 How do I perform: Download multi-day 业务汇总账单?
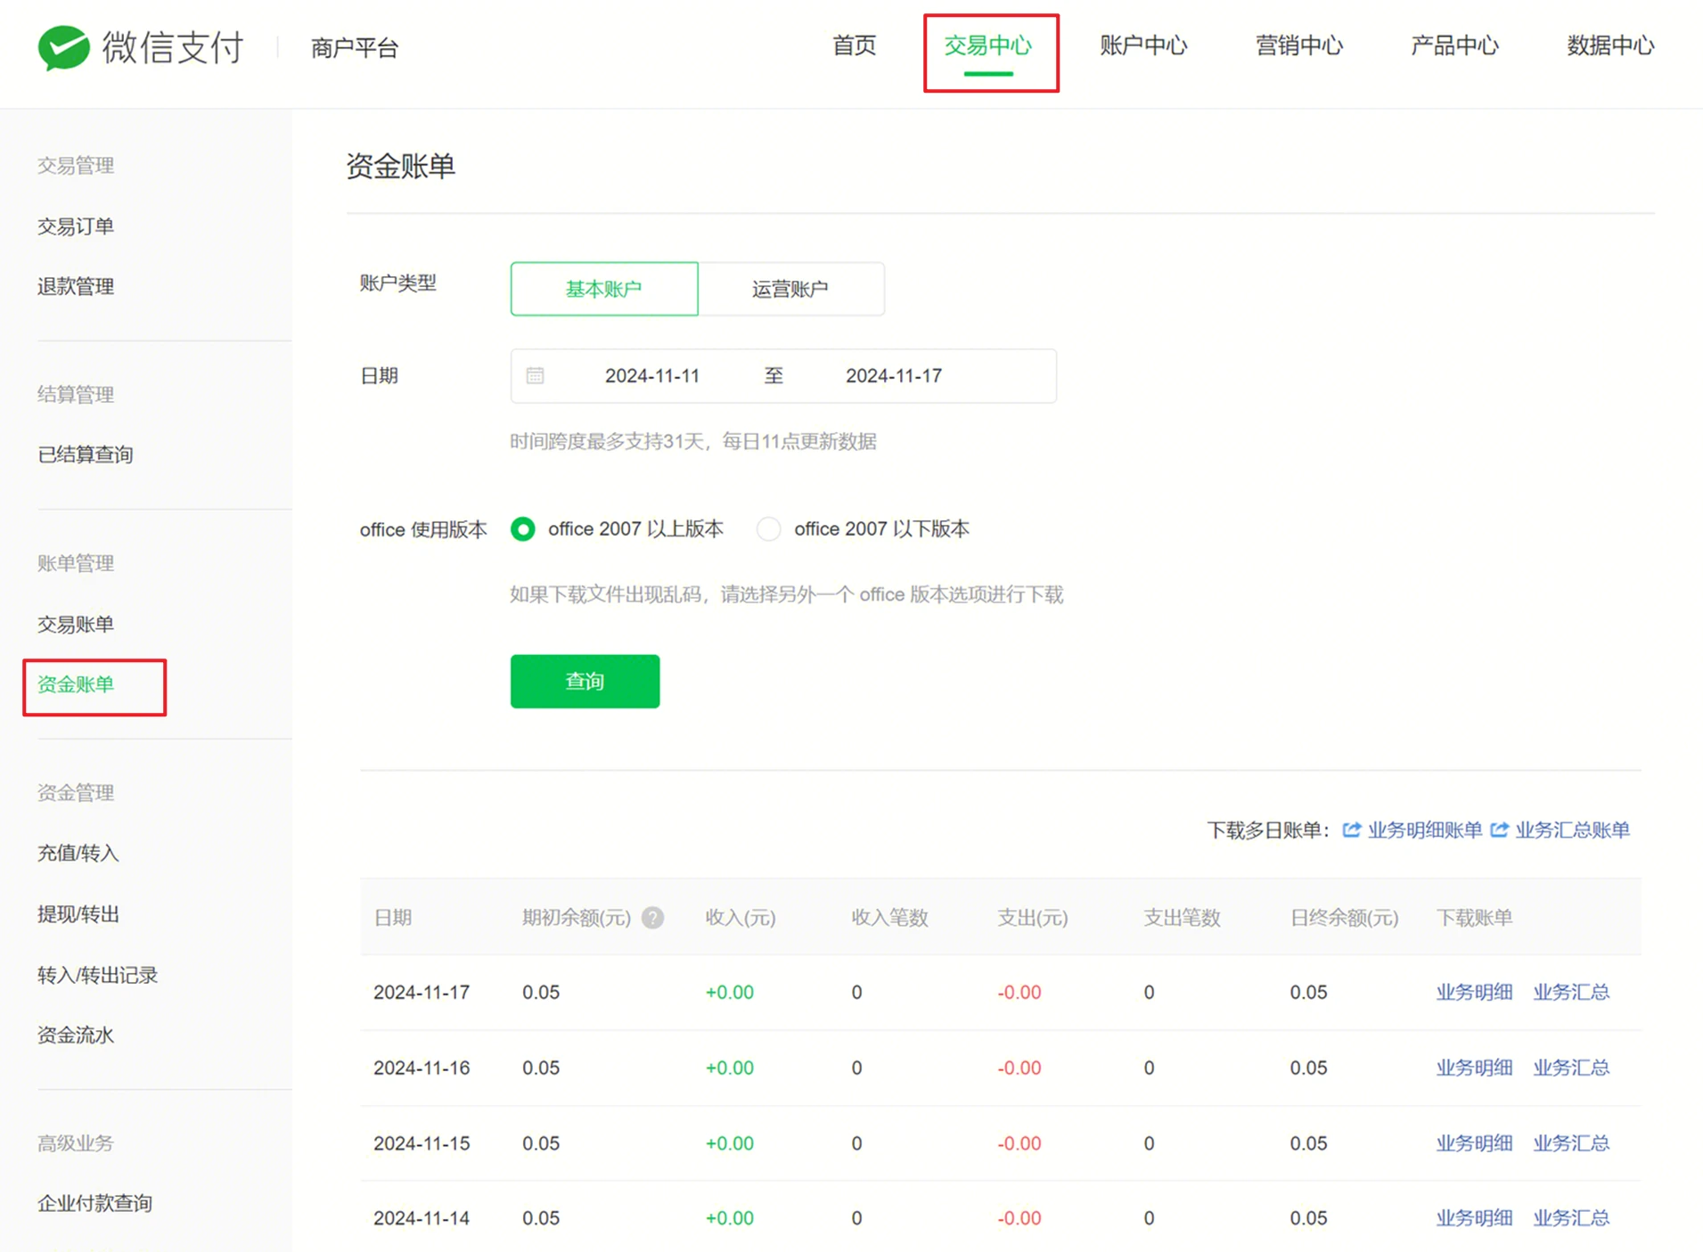click(1573, 830)
